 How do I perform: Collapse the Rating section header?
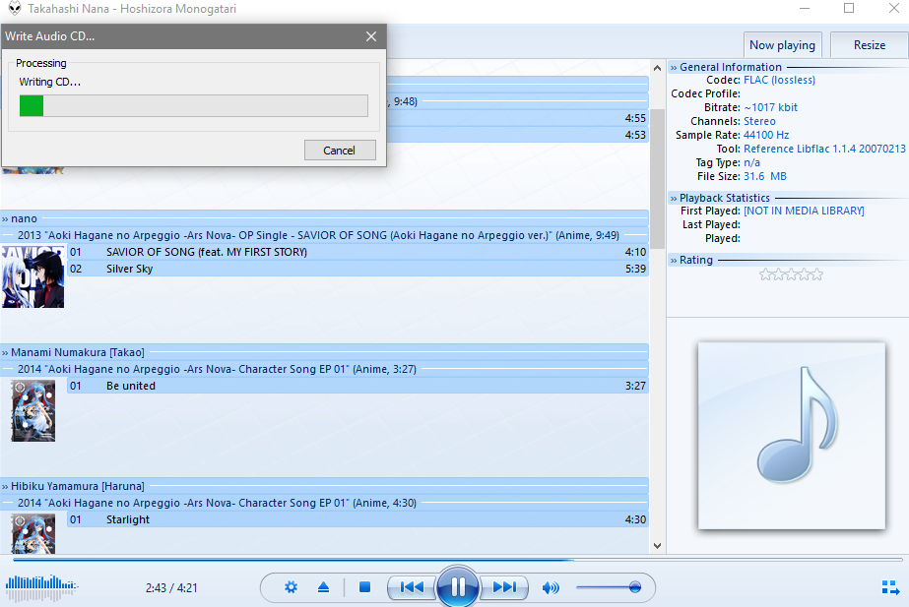(x=695, y=260)
